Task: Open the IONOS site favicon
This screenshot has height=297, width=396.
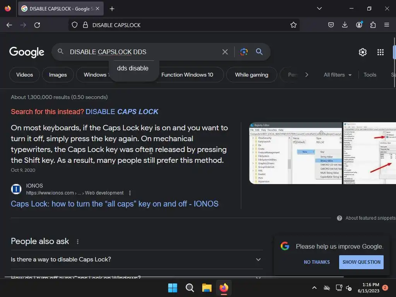Action: coord(16,189)
